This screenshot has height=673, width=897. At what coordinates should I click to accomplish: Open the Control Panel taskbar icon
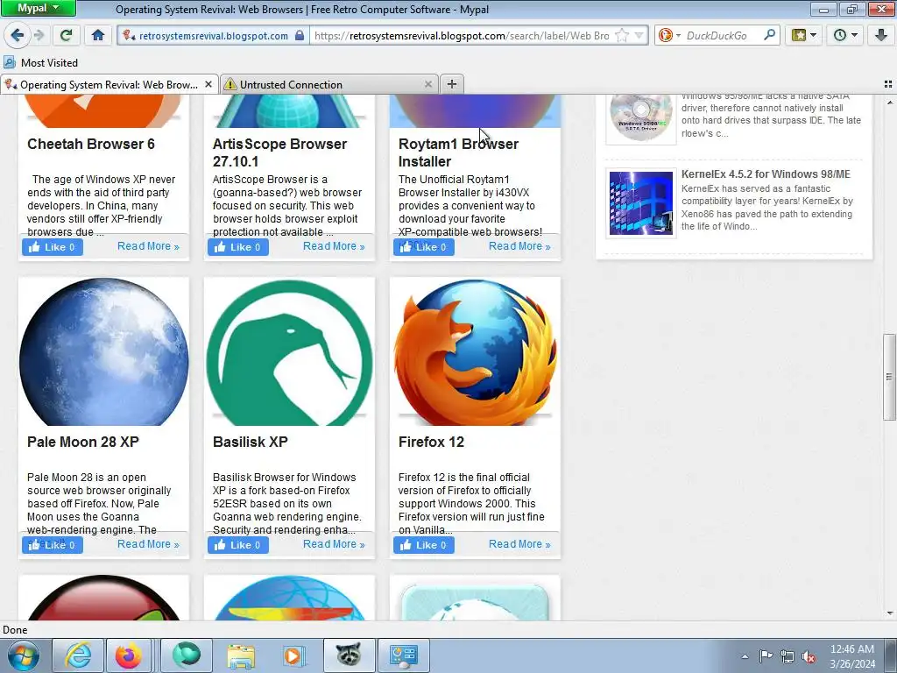[x=403, y=655]
